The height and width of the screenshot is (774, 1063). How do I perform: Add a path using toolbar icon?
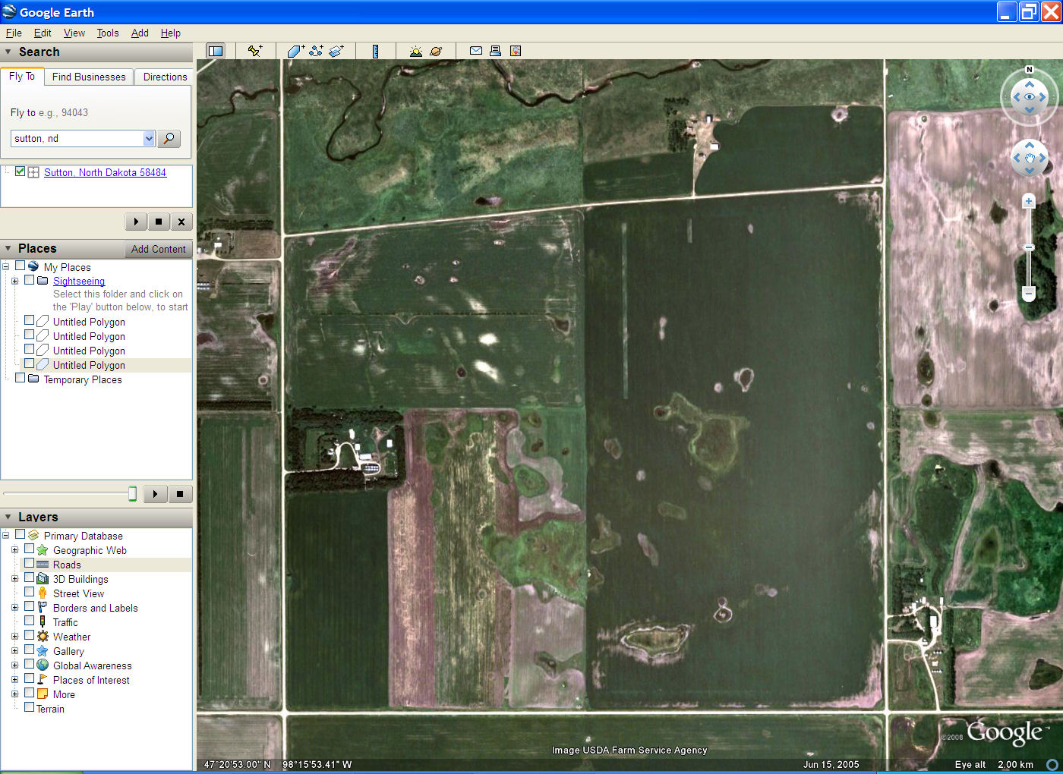click(x=316, y=51)
